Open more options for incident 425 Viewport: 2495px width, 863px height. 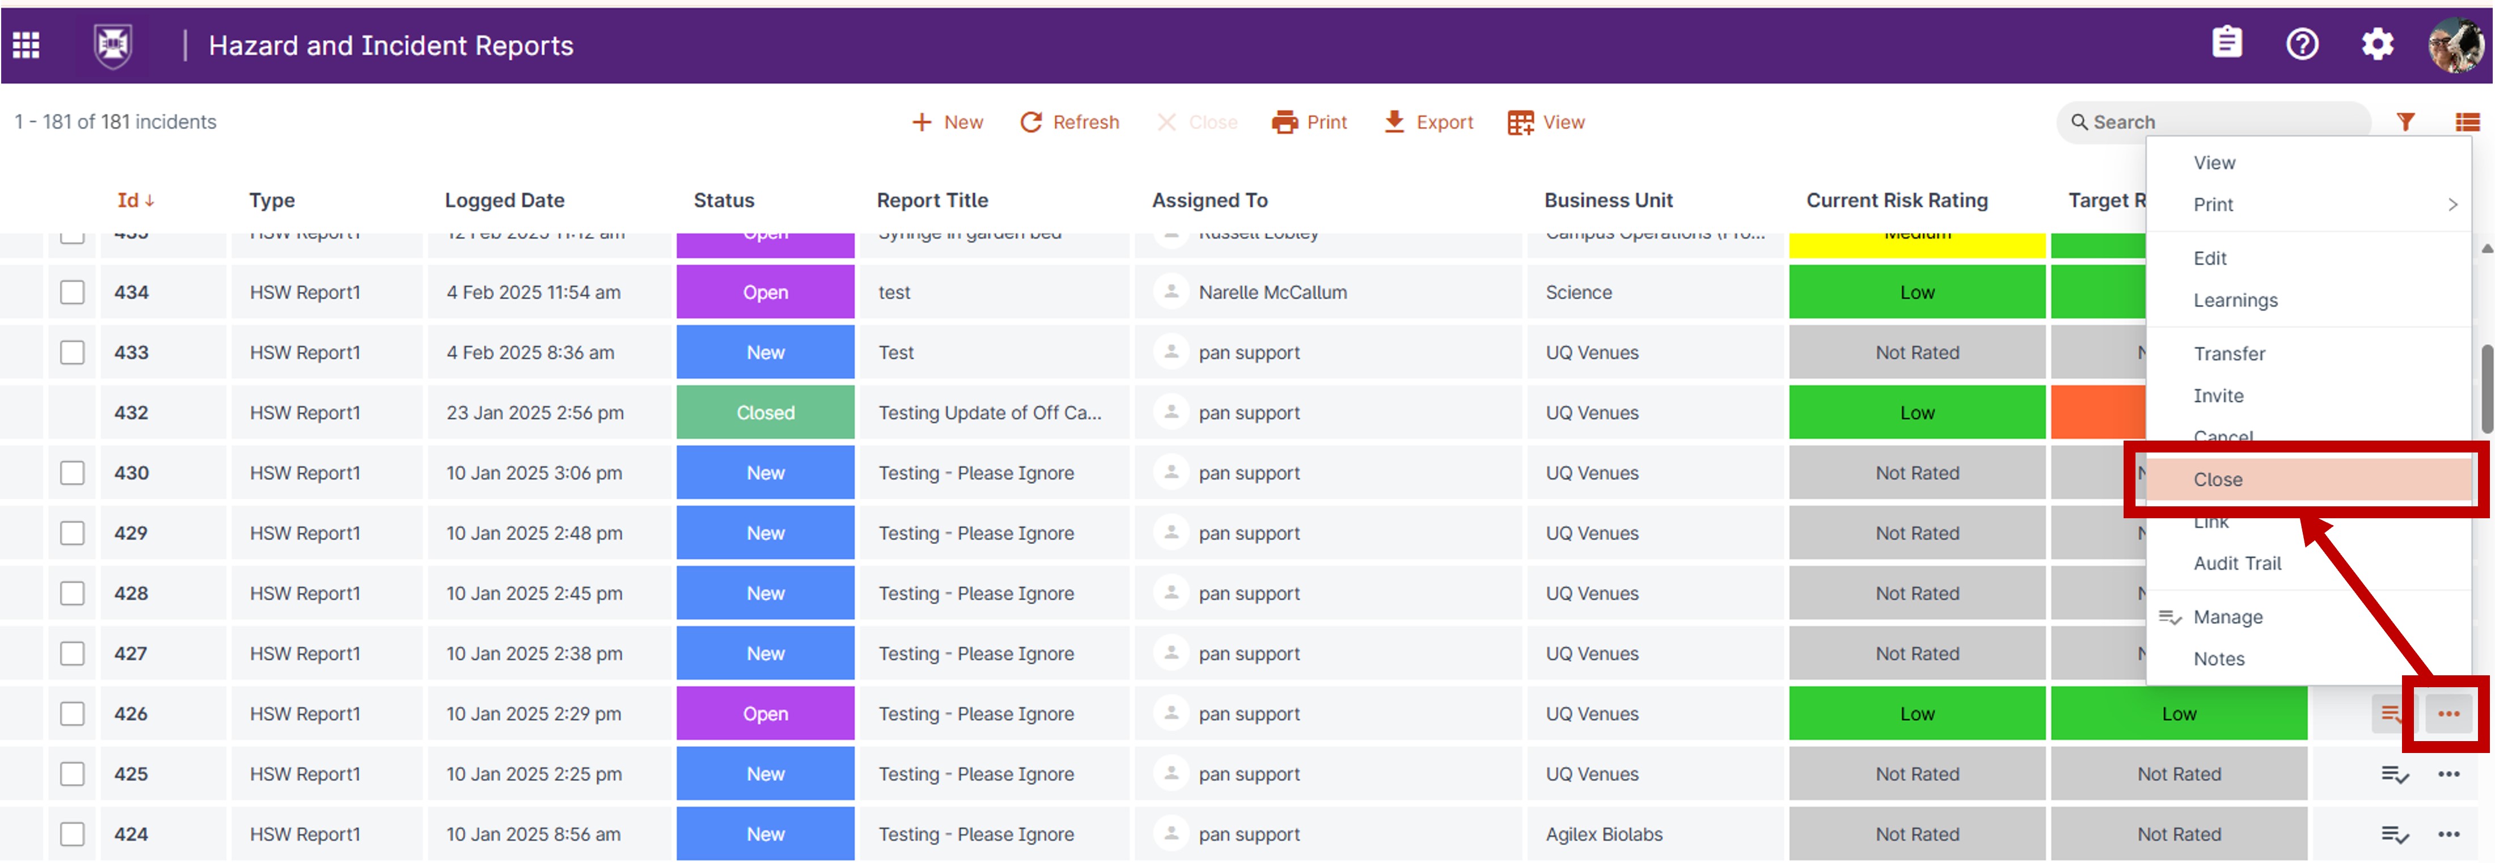[x=2449, y=774]
